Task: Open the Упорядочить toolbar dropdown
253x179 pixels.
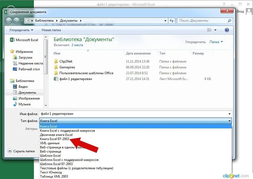Action: 21,30
